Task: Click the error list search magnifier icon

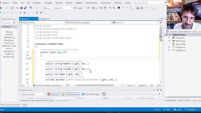Action: (x=159, y=94)
